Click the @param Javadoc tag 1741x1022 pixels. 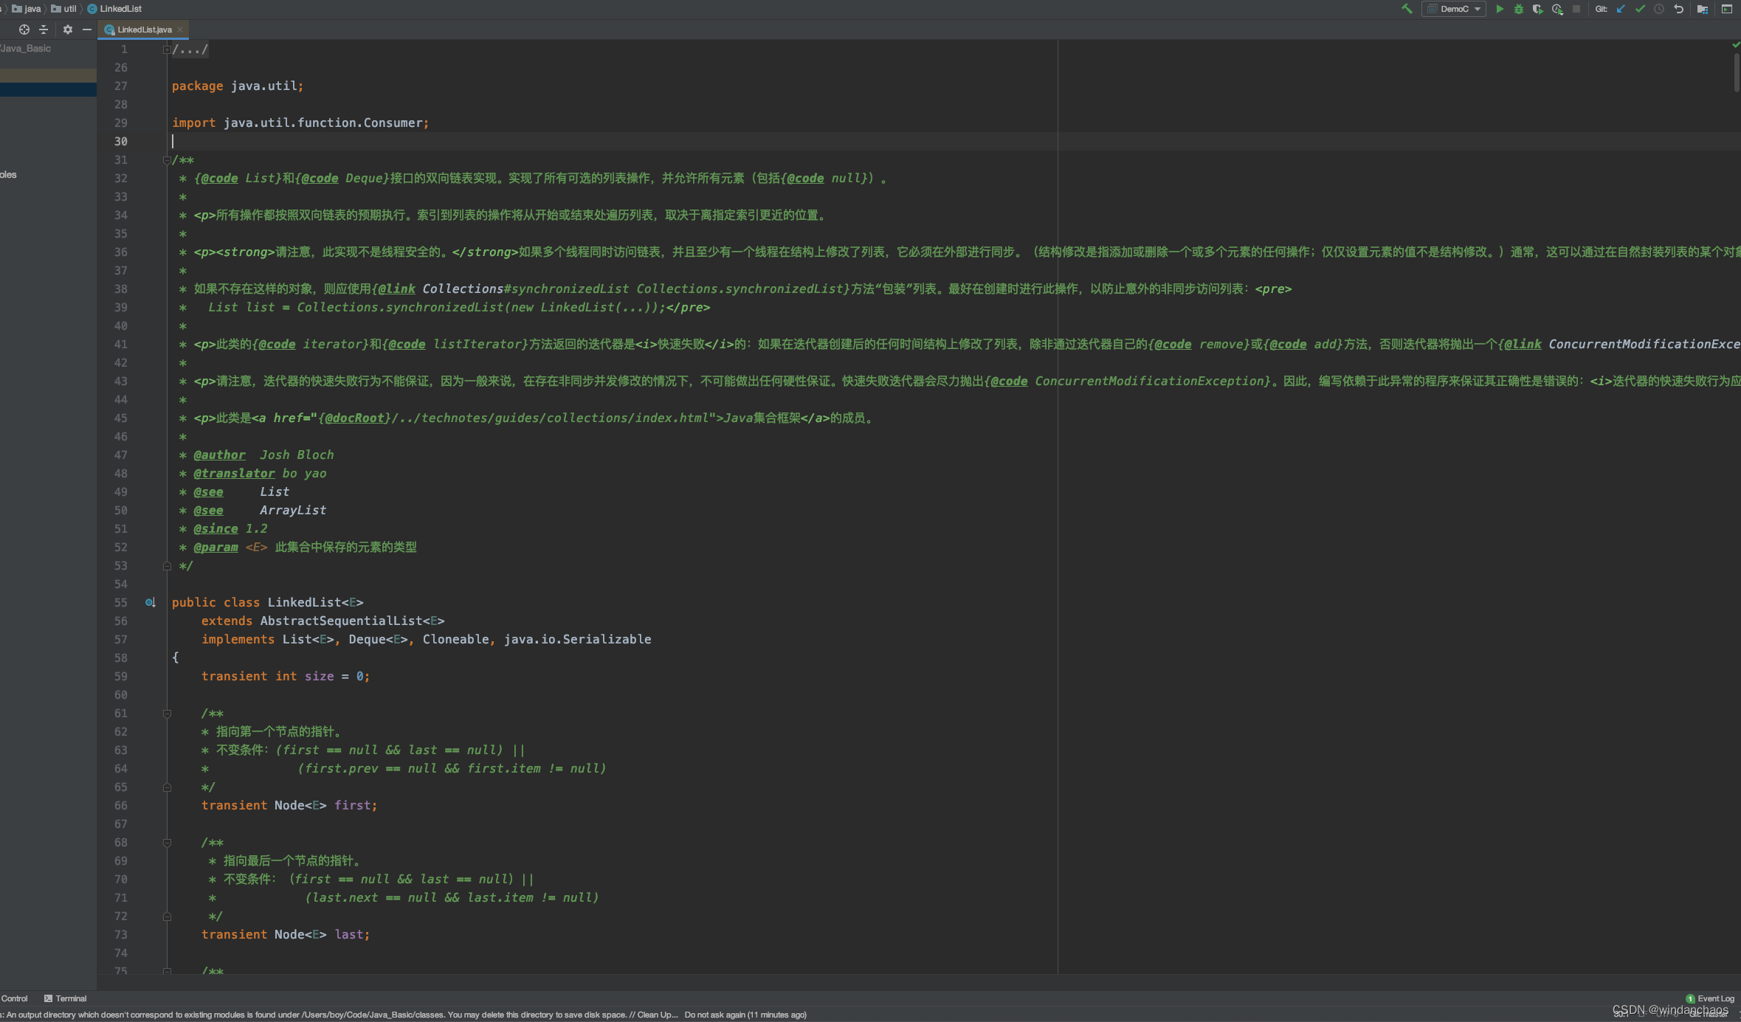[x=216, y=548]
